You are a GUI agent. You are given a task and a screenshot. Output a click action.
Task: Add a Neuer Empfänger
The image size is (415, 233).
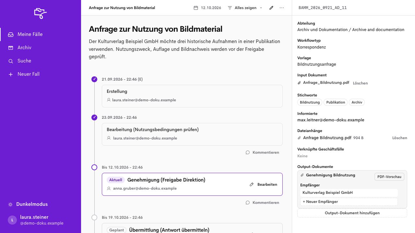tap(349, 202)
